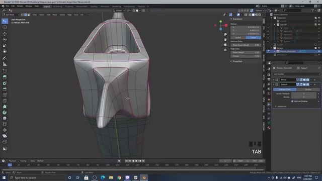
Task: Open the File menu
Action: tap(8, 6)
